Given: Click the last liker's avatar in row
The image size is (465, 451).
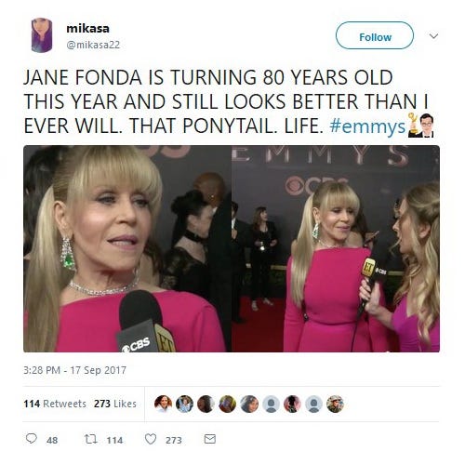Looking at the screenshot, I should [x=335, y=404].
